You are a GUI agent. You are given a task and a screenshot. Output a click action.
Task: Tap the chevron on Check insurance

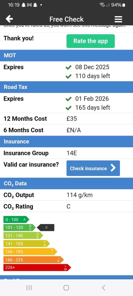click(x=113, y=168)
